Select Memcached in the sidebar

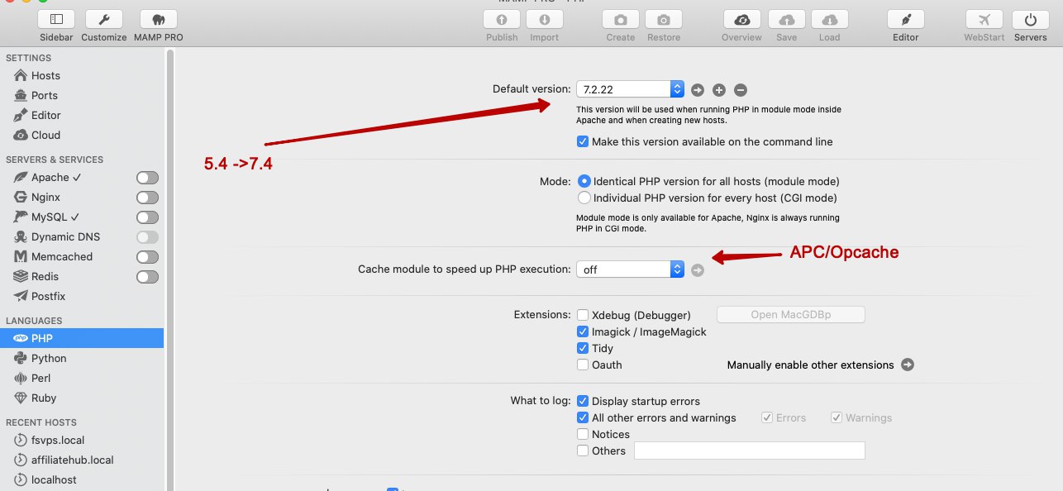click(x=62, y=256)
